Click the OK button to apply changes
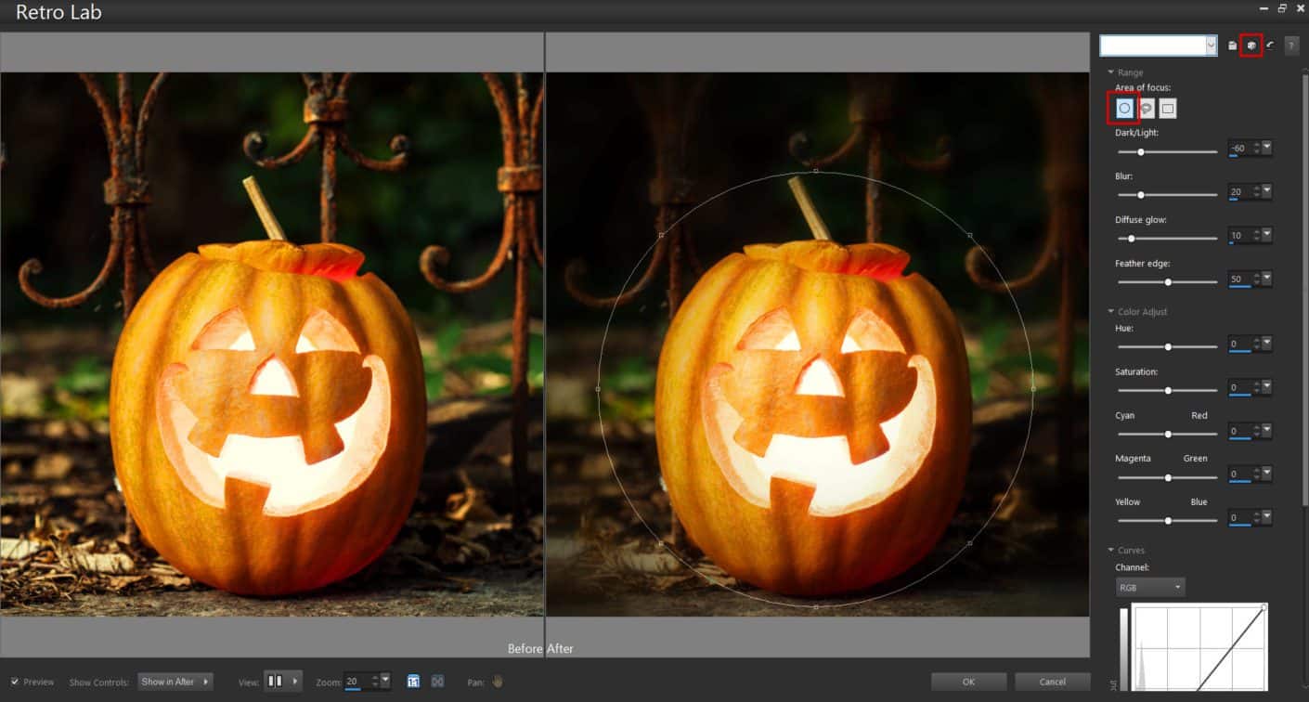The image size is (1309, 702). pos(968,681)
